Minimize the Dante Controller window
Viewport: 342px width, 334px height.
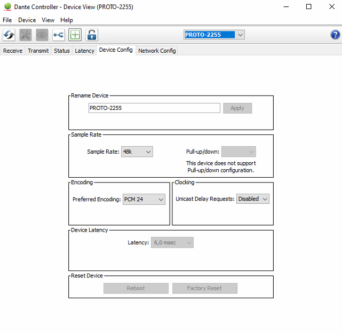pyautogui.click(x=286, y=7)
